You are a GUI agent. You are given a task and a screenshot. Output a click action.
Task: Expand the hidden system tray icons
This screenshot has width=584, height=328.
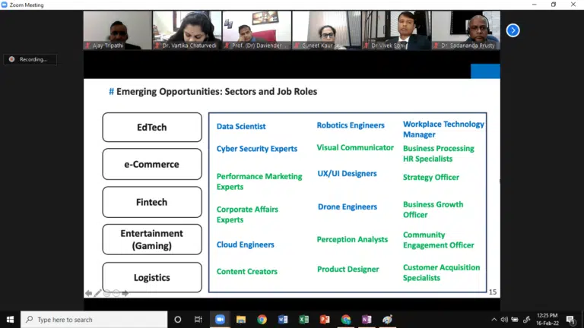click(494, 320)
